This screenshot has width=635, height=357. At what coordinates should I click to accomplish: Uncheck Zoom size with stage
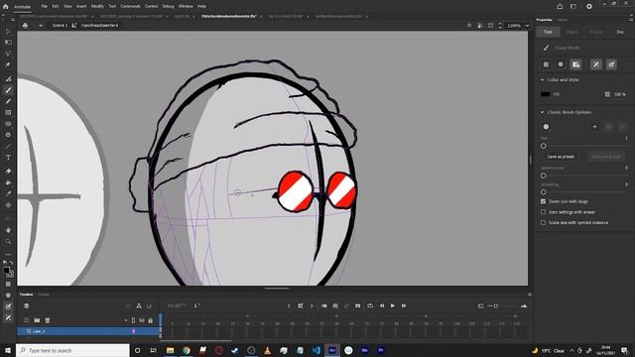pyautogui.click(x=544, y=201)
